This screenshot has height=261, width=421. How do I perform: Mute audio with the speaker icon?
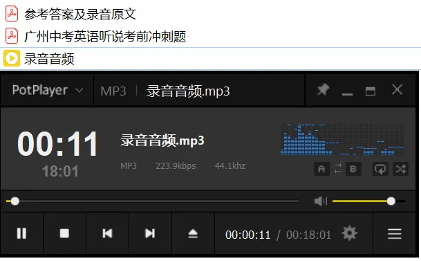(x=321, y=201)
